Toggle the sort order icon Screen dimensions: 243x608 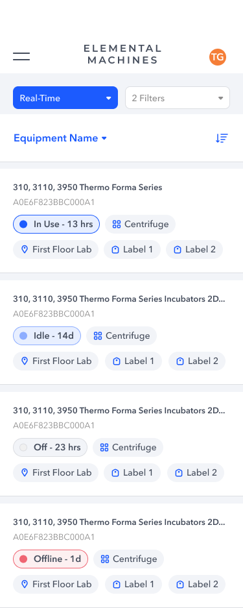[x=222, y=138]
